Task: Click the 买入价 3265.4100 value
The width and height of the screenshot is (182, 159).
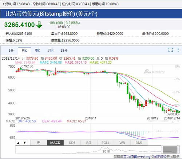Action: [x=19, y=33]
